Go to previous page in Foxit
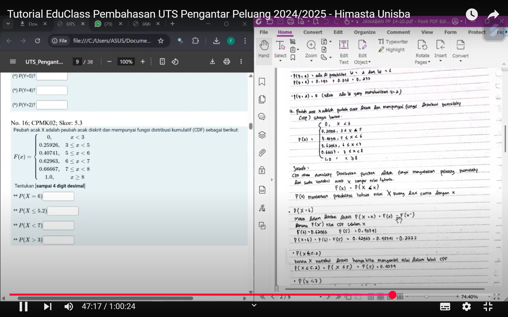This screenshot has width=508, height=317. click(x=273, y=297)
